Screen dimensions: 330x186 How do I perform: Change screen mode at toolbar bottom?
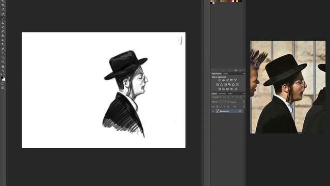pos(3,88)
